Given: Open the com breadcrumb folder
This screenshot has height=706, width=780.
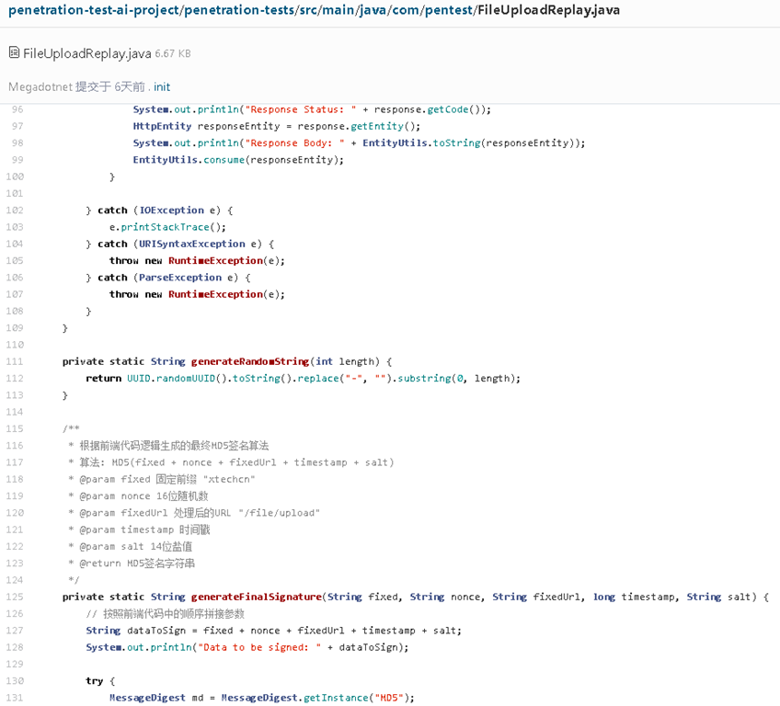Looking at the screenshot, I should 406,10.
